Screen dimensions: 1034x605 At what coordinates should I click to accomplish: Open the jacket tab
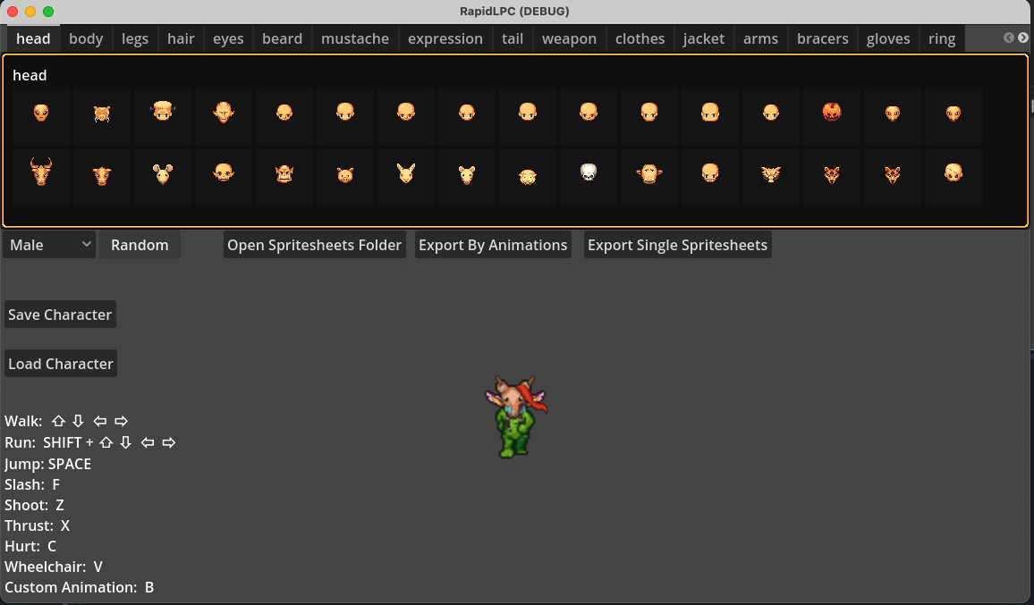coord(704,39)
